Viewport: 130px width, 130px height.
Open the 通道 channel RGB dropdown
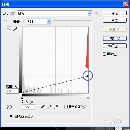click(x=38, y=21)
